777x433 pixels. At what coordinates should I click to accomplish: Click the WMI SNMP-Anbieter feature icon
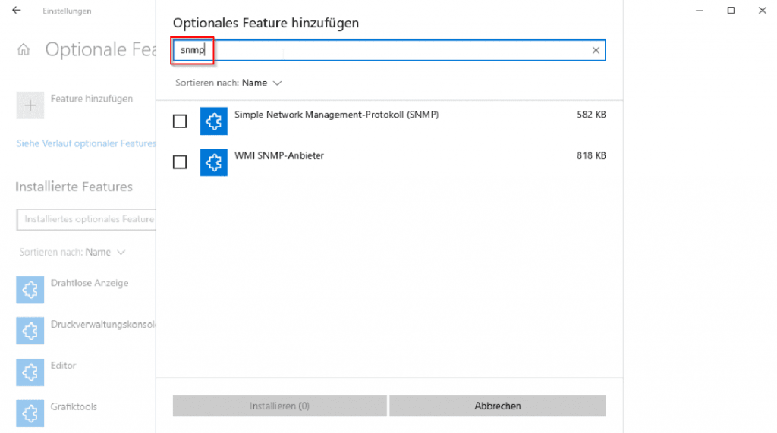point(214,162)
